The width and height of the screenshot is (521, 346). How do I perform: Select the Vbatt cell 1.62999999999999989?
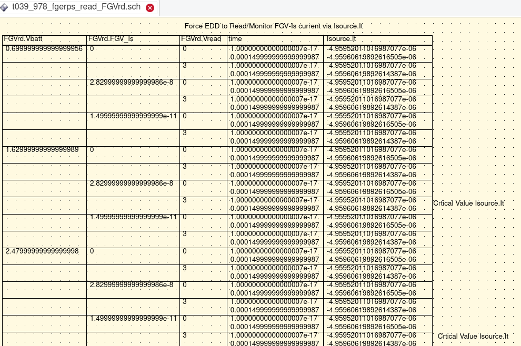coord(42,150)
